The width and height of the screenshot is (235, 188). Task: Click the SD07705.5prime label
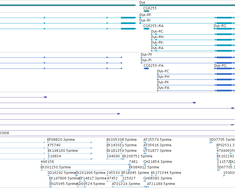click(222, 140)
